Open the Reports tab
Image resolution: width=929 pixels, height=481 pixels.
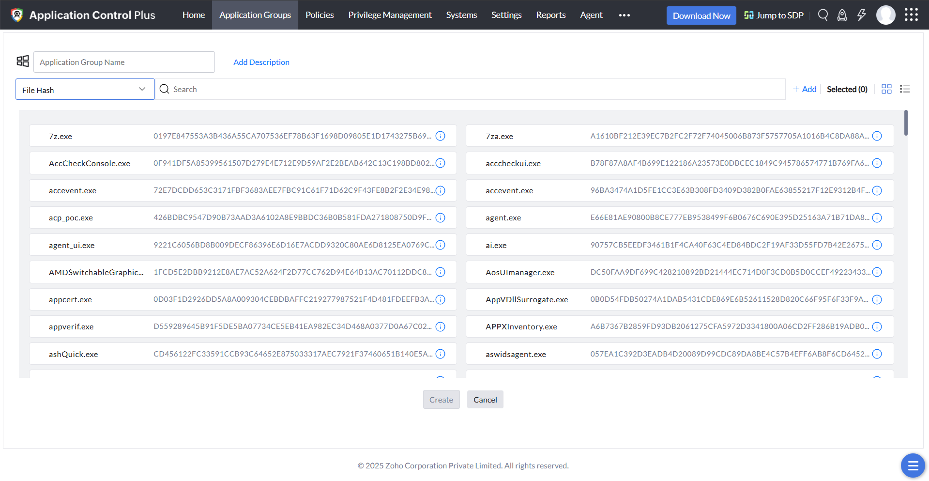coord(551,15)
